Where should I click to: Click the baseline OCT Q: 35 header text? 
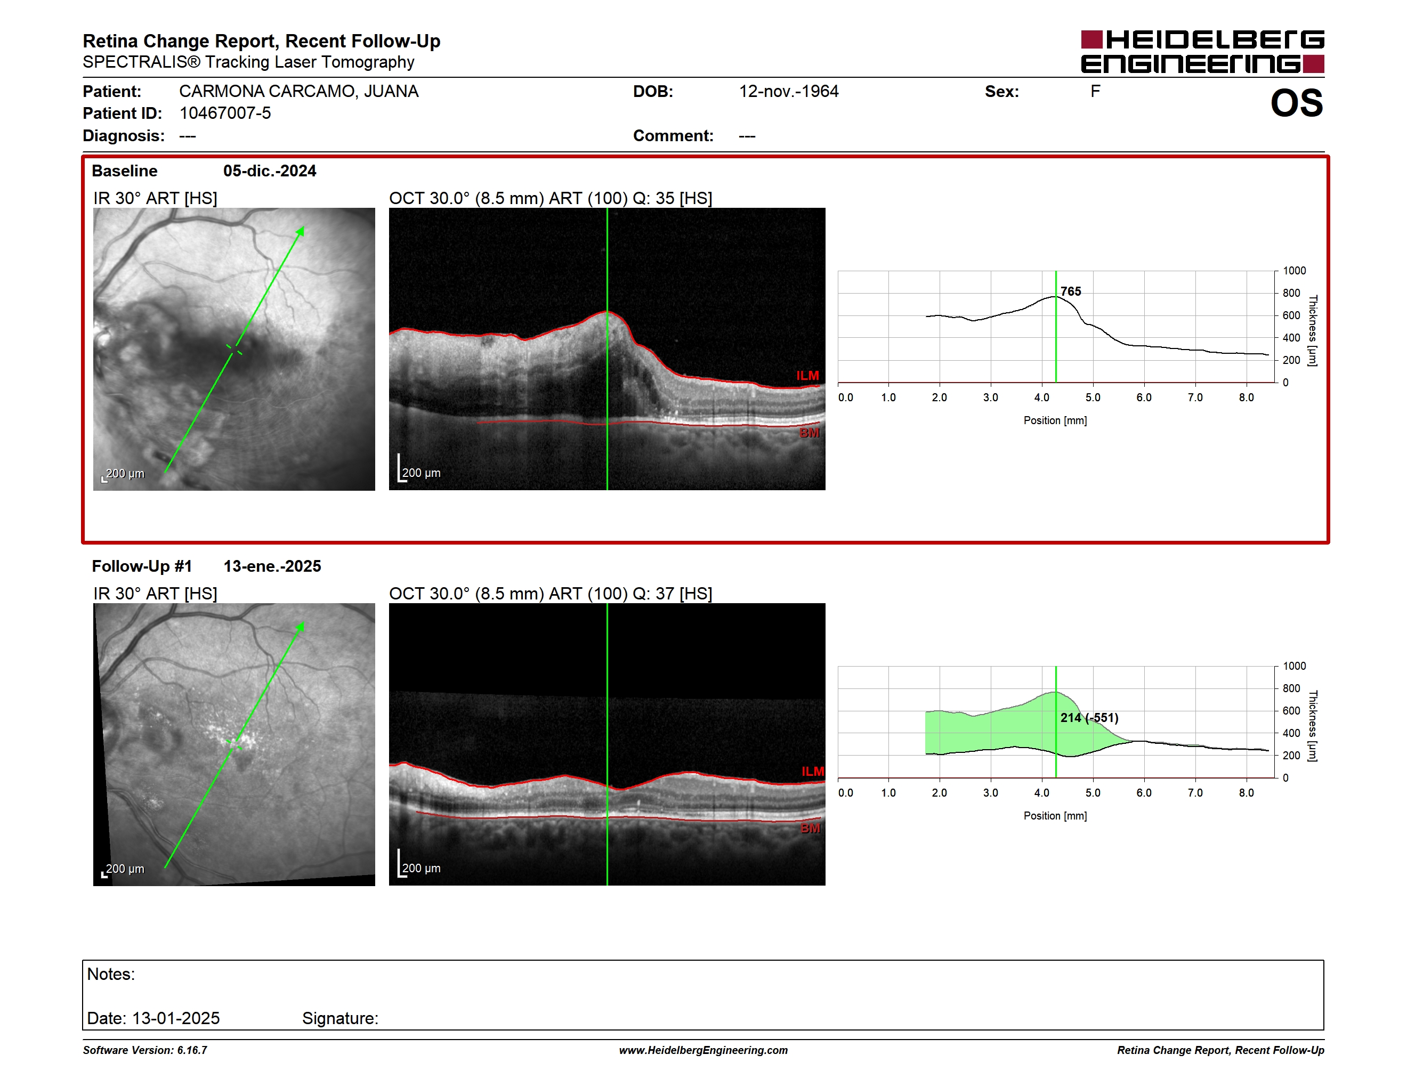point(551,198)
